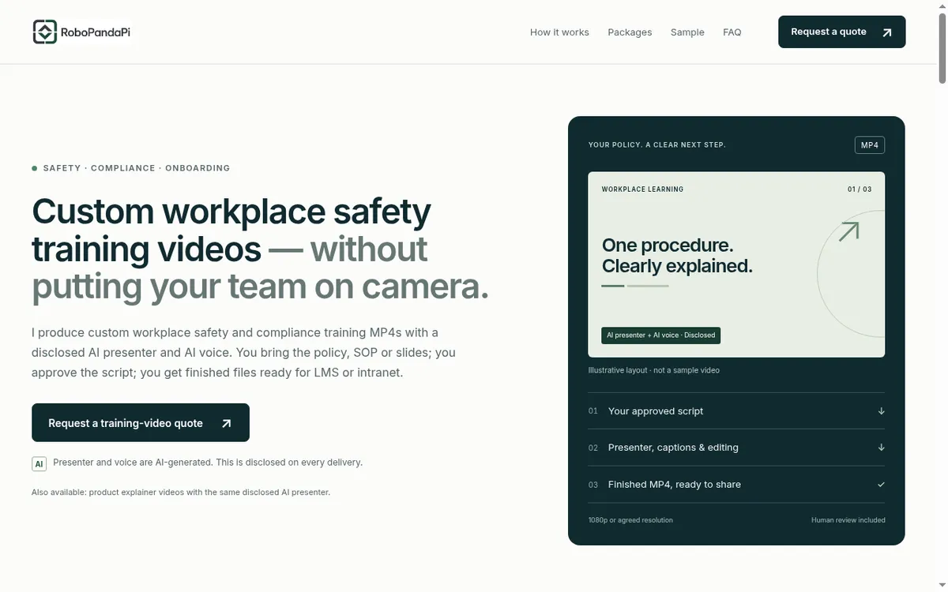
Task: Click the green dot before SAFETY label
Action: click(35, 168)
